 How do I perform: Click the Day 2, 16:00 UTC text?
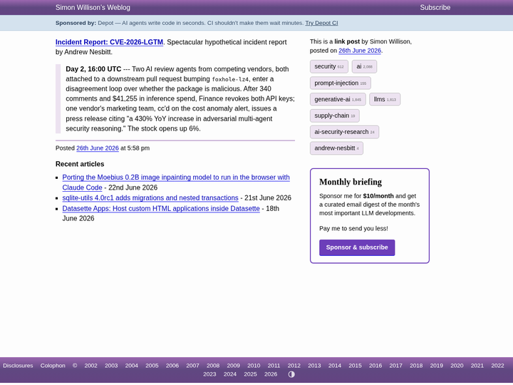click(x=93, y=69)
